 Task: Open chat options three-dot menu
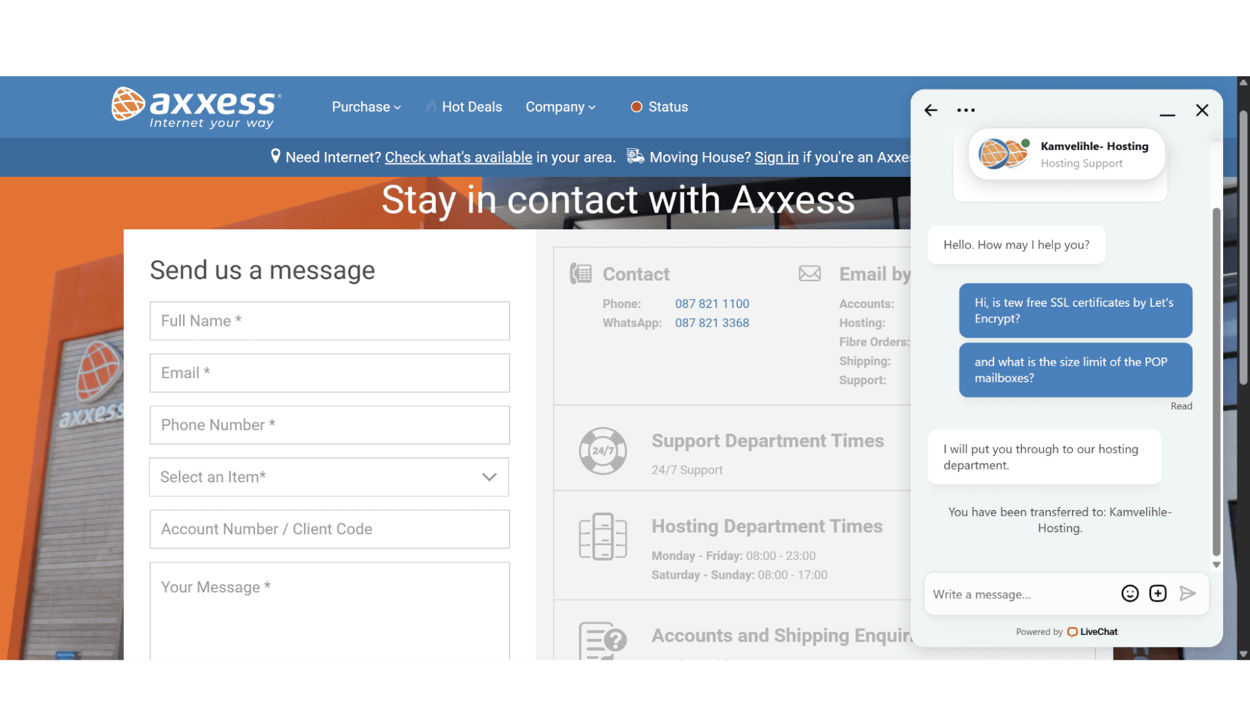[966, 111]
